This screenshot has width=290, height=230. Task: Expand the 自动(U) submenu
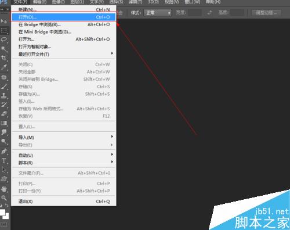point(64,155)
